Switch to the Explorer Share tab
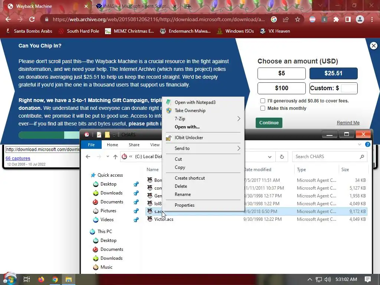This screenshot has height=285, width=380. pos(134,145)
